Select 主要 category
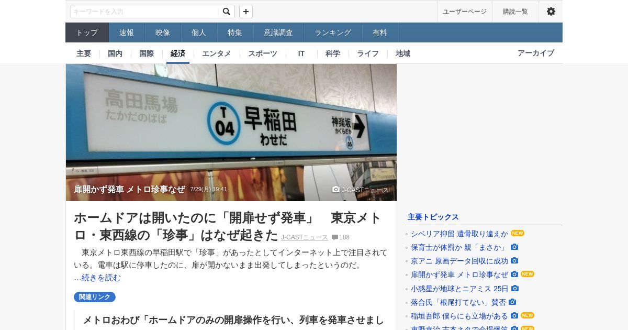628x330 pixels. [x=84, y=53]
